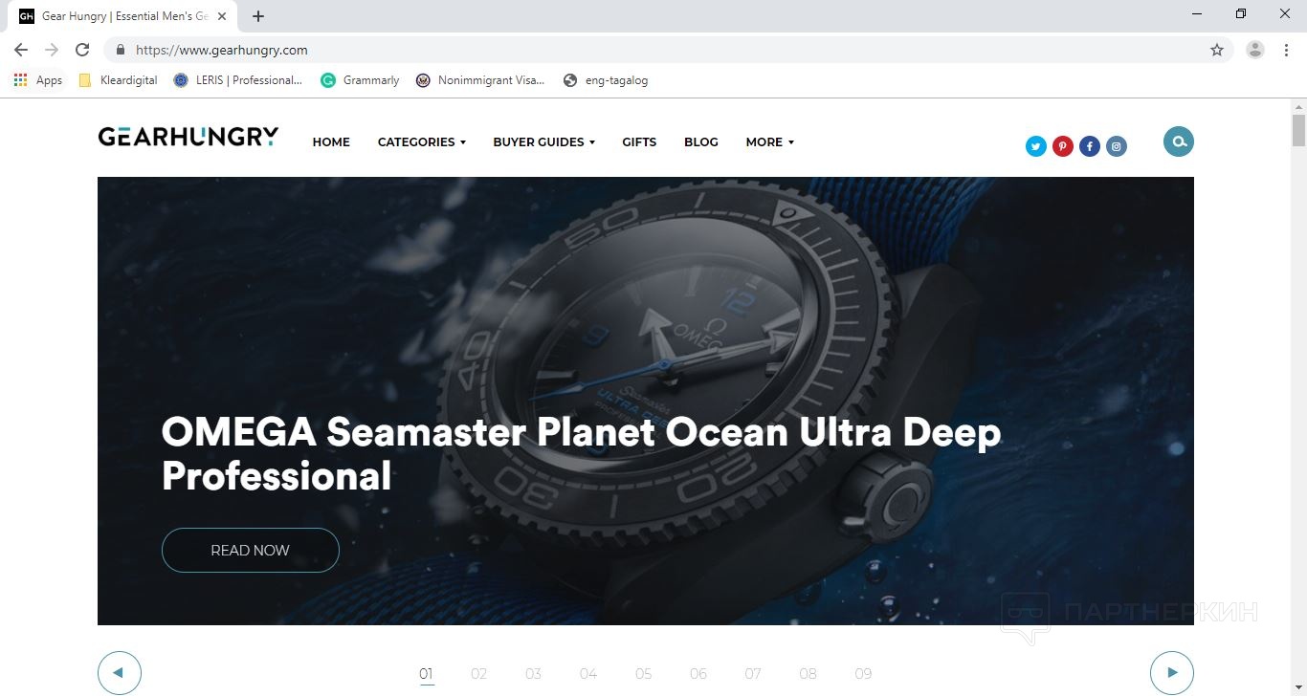
Task: Expand the Categories dropdown menu
Action: [422, 141]
